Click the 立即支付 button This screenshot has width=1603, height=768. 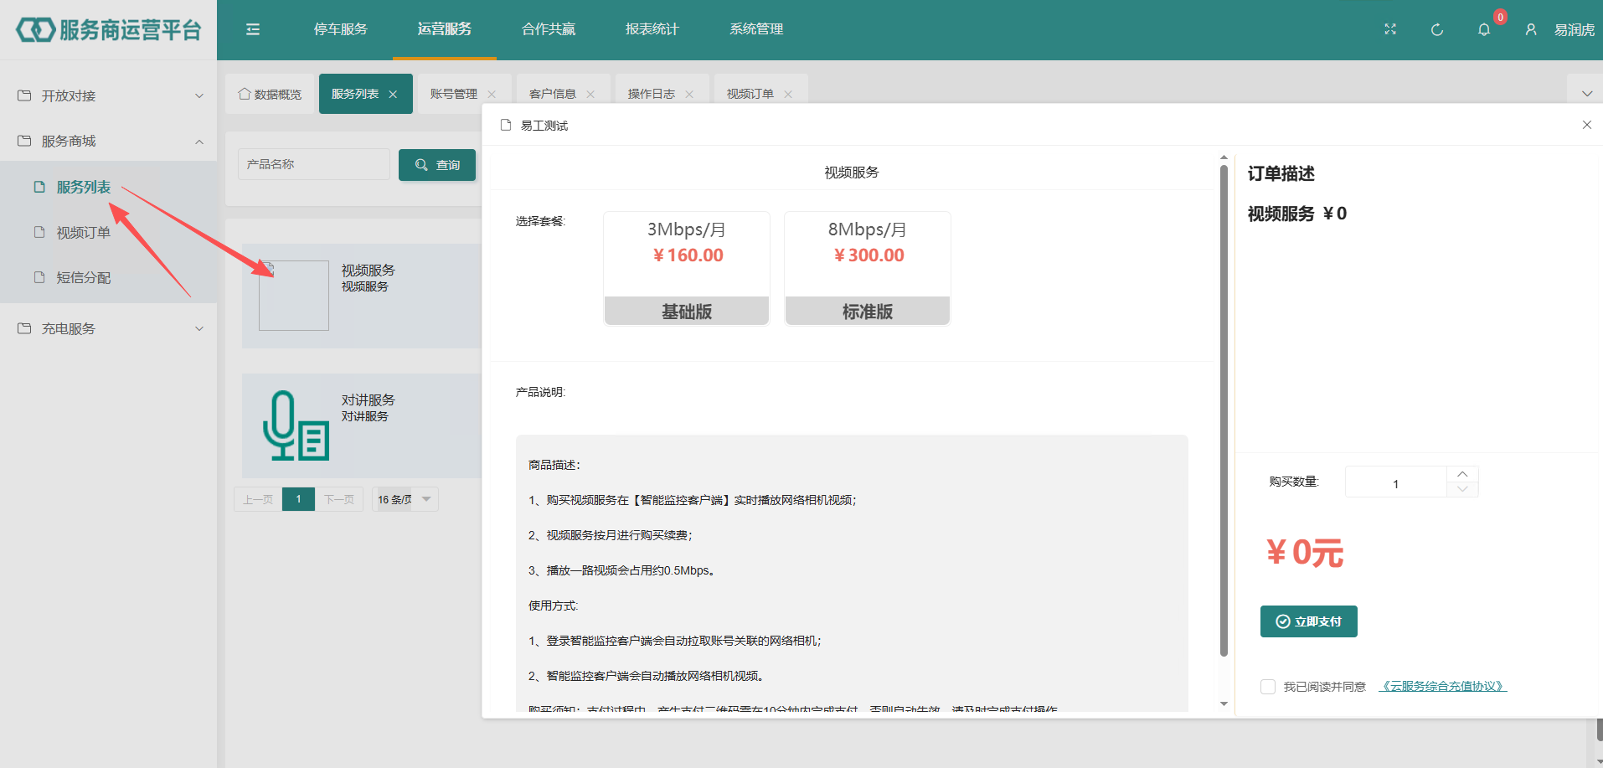(1308, 621)
